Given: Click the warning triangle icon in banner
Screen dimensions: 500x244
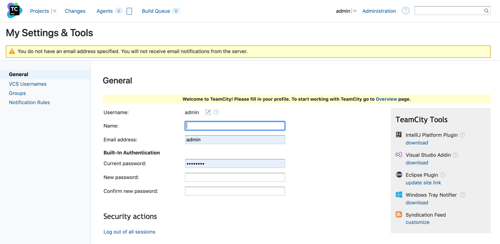Looking at the screenshot, I should click(x=12, y=51).
